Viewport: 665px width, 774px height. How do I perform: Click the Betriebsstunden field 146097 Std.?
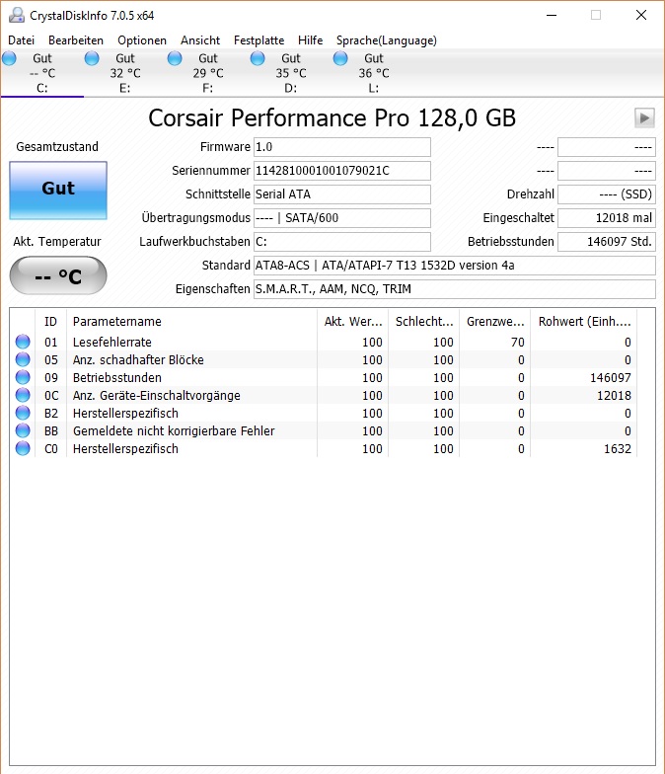606,242
